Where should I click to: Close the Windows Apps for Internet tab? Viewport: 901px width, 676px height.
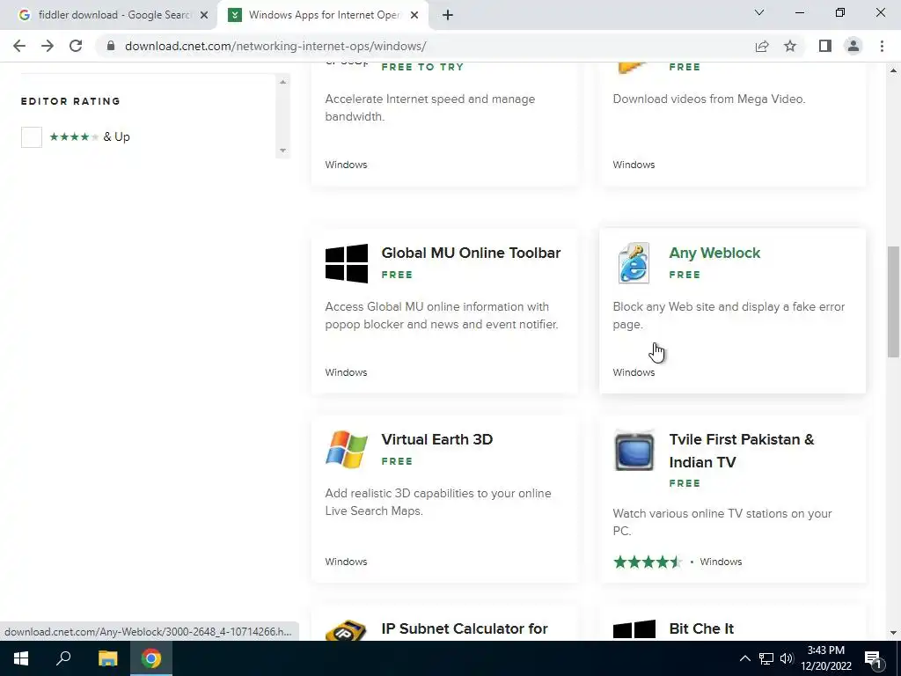coord(414,15)
